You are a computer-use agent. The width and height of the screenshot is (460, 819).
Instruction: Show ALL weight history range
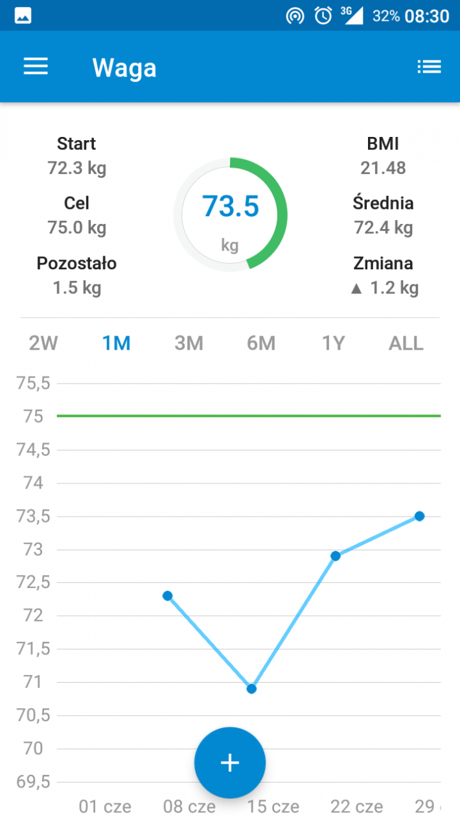[406, 343]
